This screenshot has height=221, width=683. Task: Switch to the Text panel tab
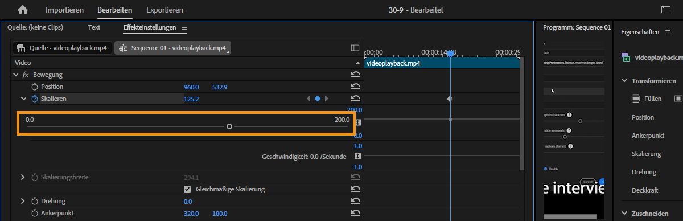(x=94, y=27)
